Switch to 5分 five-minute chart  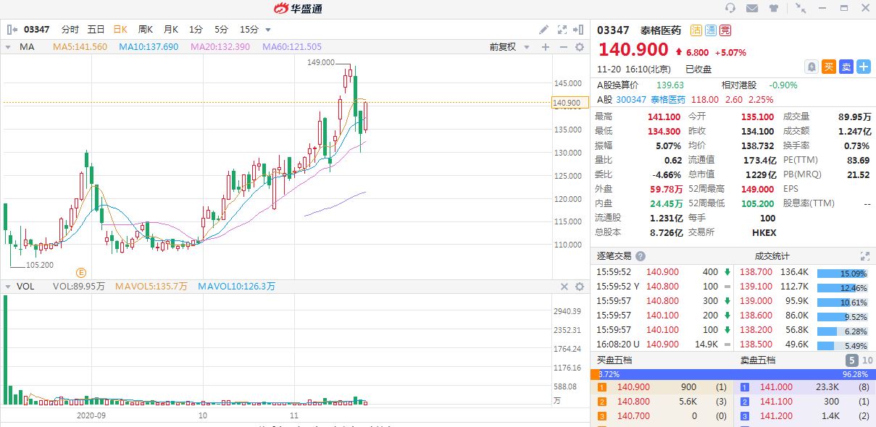221,30
